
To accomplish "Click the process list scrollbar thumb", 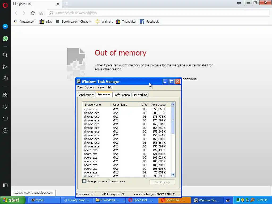I will coord(173,120).
